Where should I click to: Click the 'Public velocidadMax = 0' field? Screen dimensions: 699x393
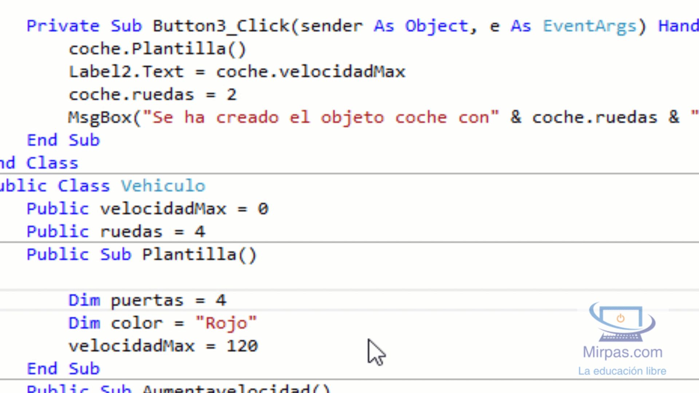[x=147, y=209]
